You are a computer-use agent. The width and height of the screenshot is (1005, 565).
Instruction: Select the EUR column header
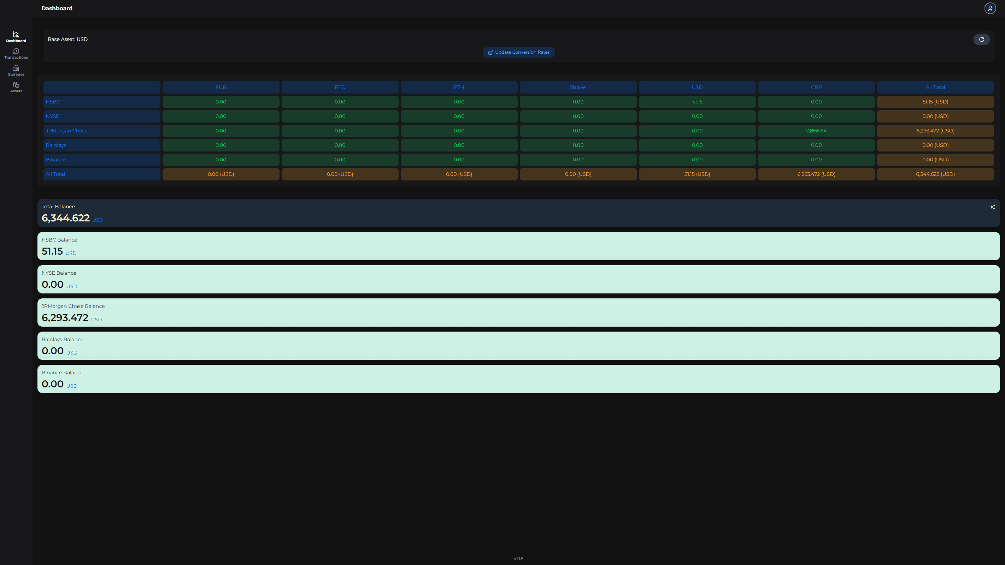(221, 88)
